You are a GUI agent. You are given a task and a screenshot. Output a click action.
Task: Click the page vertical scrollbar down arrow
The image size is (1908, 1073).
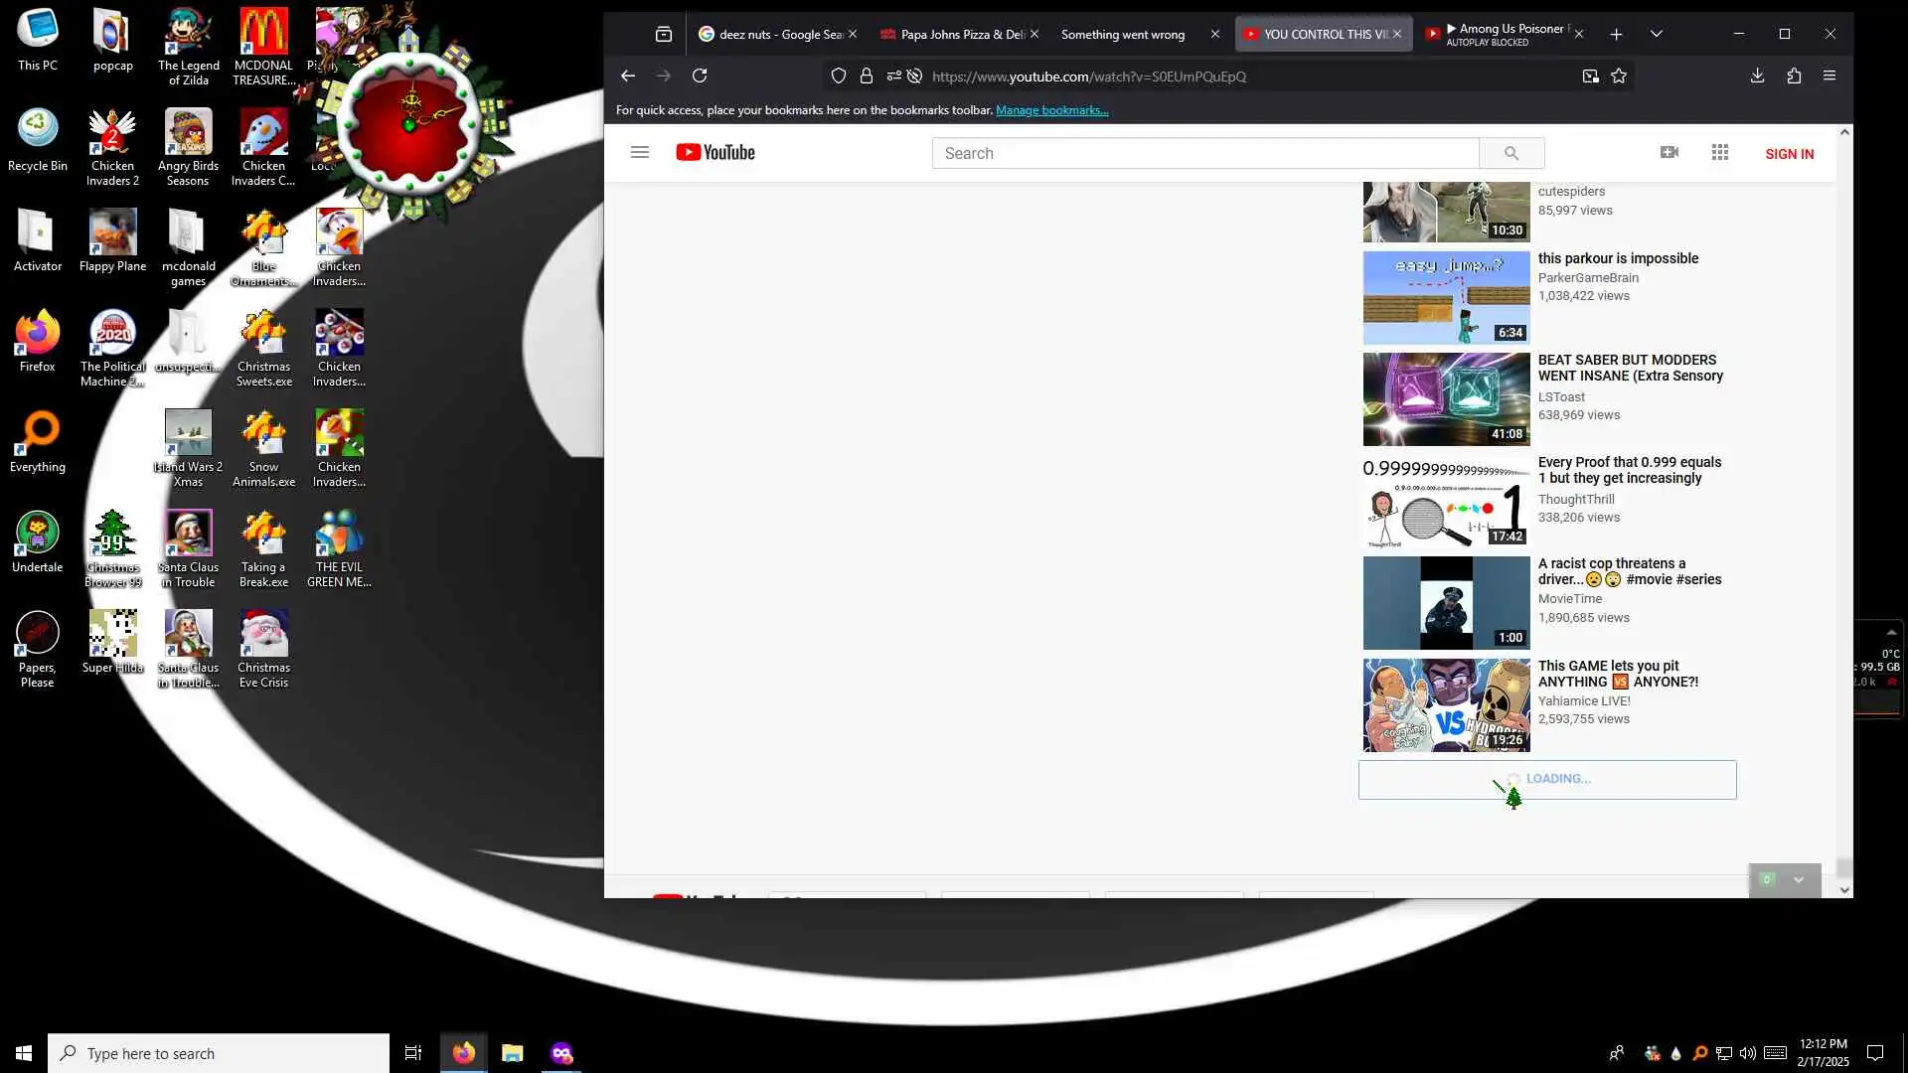coord(1844,890)
